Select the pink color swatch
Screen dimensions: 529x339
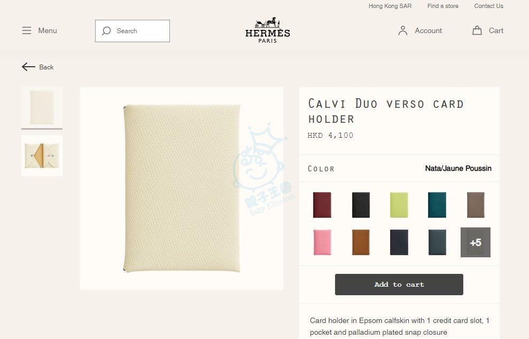pos(322,242)
